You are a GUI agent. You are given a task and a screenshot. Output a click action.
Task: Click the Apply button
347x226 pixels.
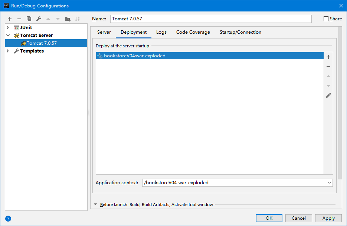click(328, 218)
